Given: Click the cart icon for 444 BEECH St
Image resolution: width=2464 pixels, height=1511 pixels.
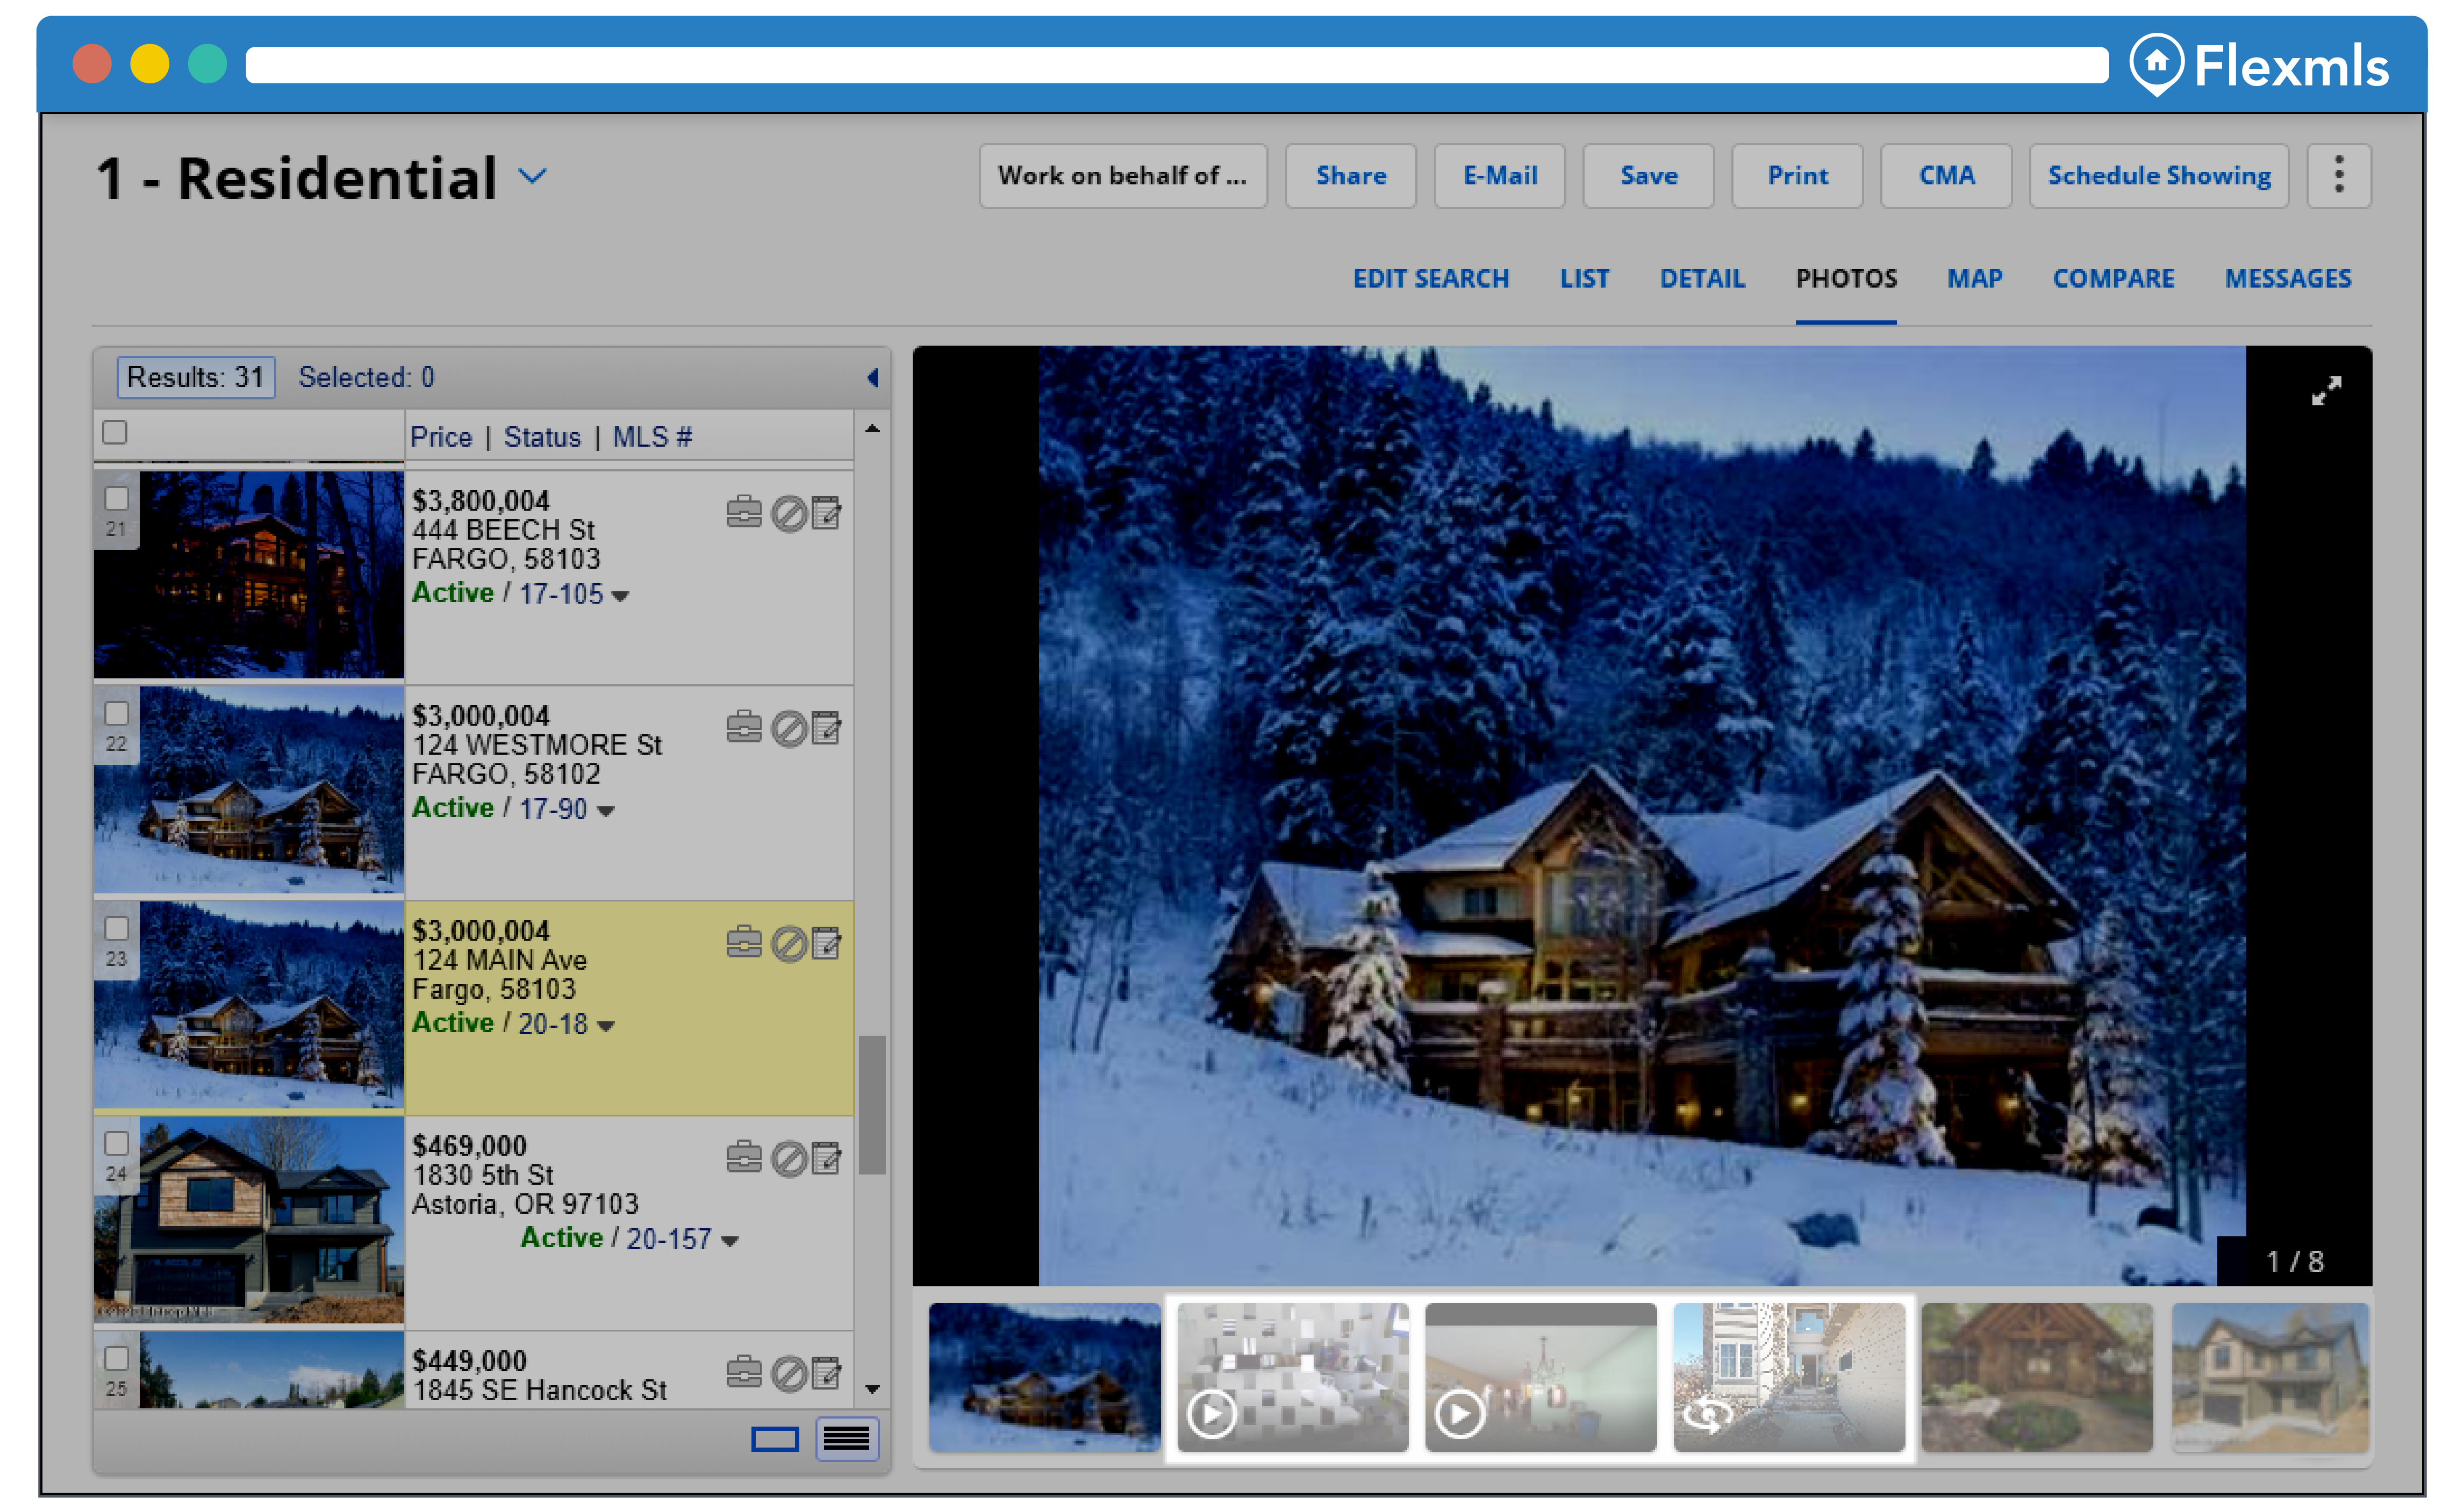Looking at the screenshot, I should point(743,512).
